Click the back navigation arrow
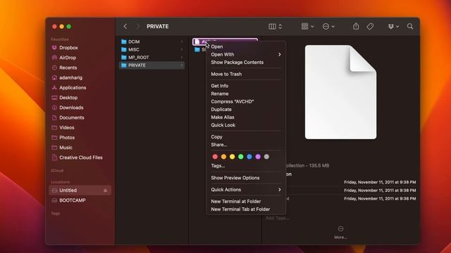 125,27
